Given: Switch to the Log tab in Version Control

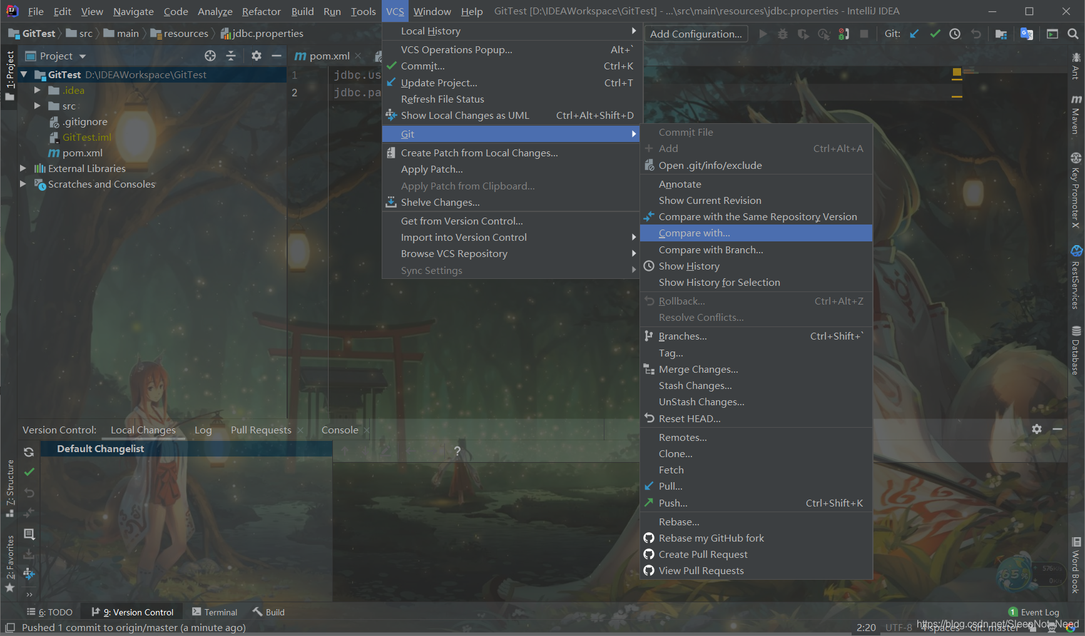Looking at the screenshot, I should (203, 430).
